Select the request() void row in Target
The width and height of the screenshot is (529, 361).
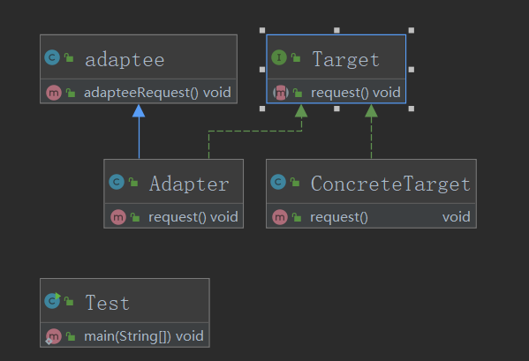pos(336,92)
